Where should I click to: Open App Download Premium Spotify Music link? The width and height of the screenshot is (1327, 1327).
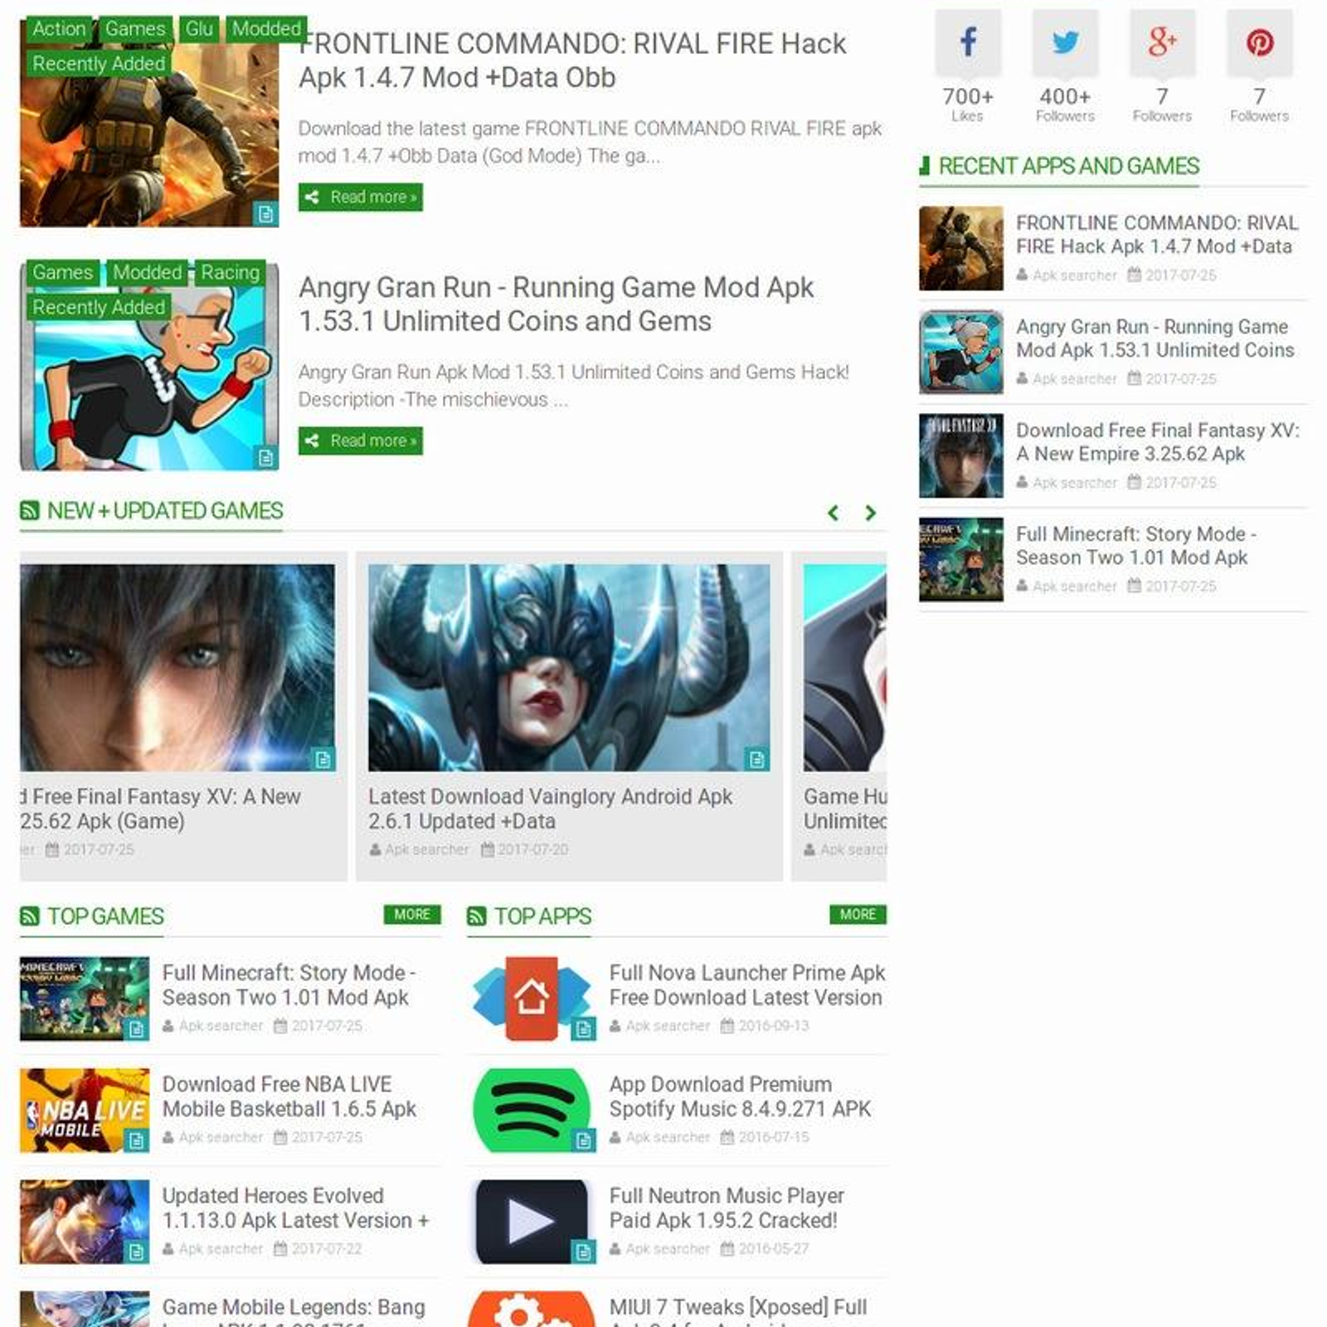point(741,1096)
